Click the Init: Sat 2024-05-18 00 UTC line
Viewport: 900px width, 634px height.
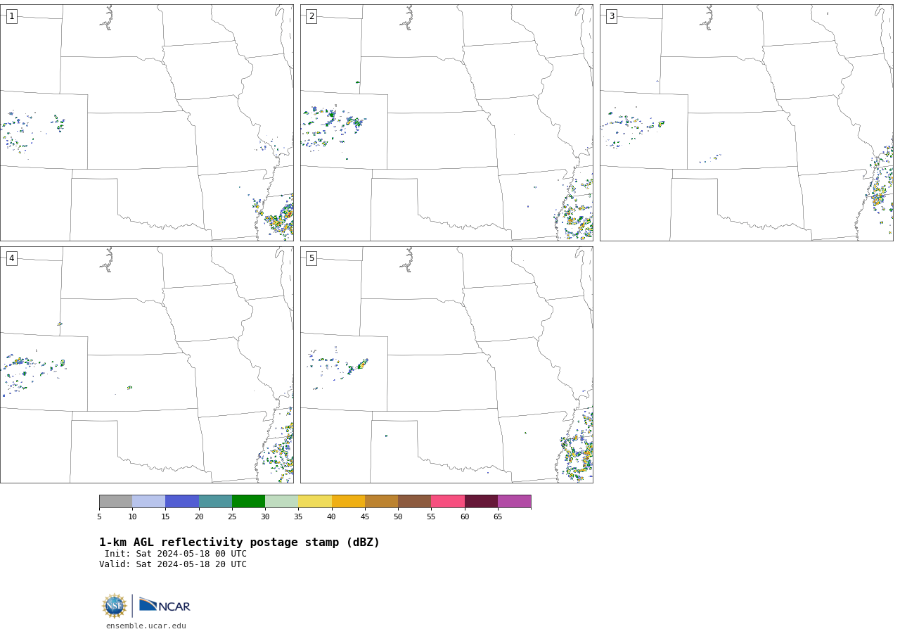(176, 554)
